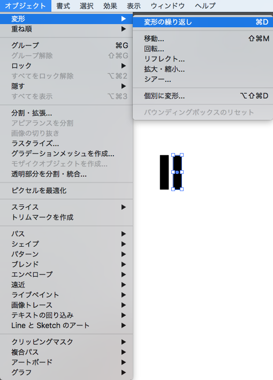273x380 pixels.
Task: Open the ウィンドウ menu
Action: [168, 5]
